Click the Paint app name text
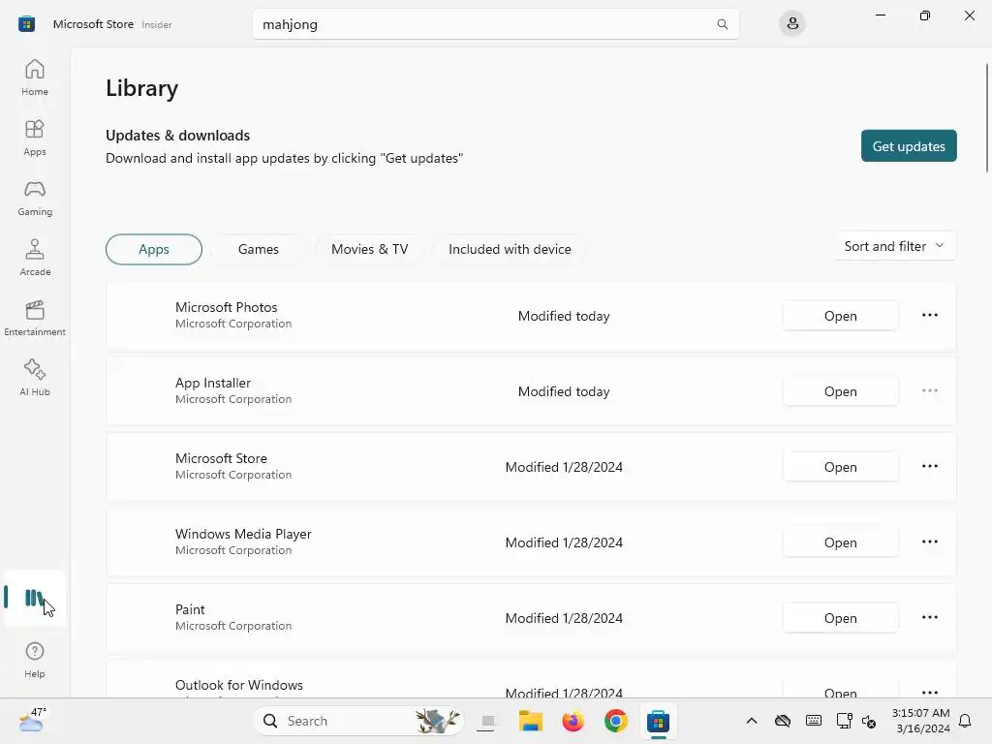 pos(190,610)
